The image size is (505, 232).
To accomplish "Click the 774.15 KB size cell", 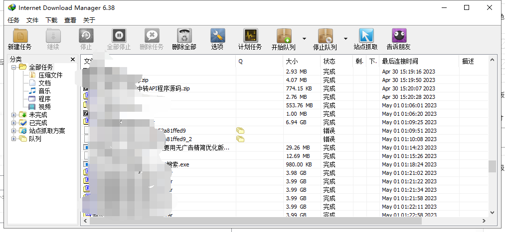I will coord(299,88).
